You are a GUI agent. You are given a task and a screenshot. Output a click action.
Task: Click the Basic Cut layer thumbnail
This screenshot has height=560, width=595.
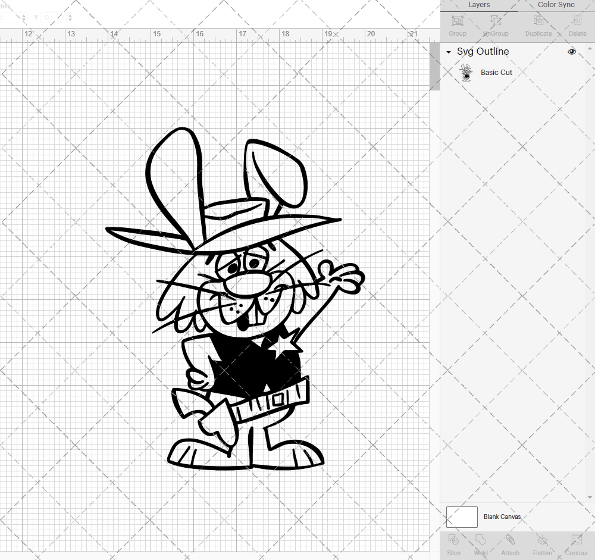coord(466,72)
